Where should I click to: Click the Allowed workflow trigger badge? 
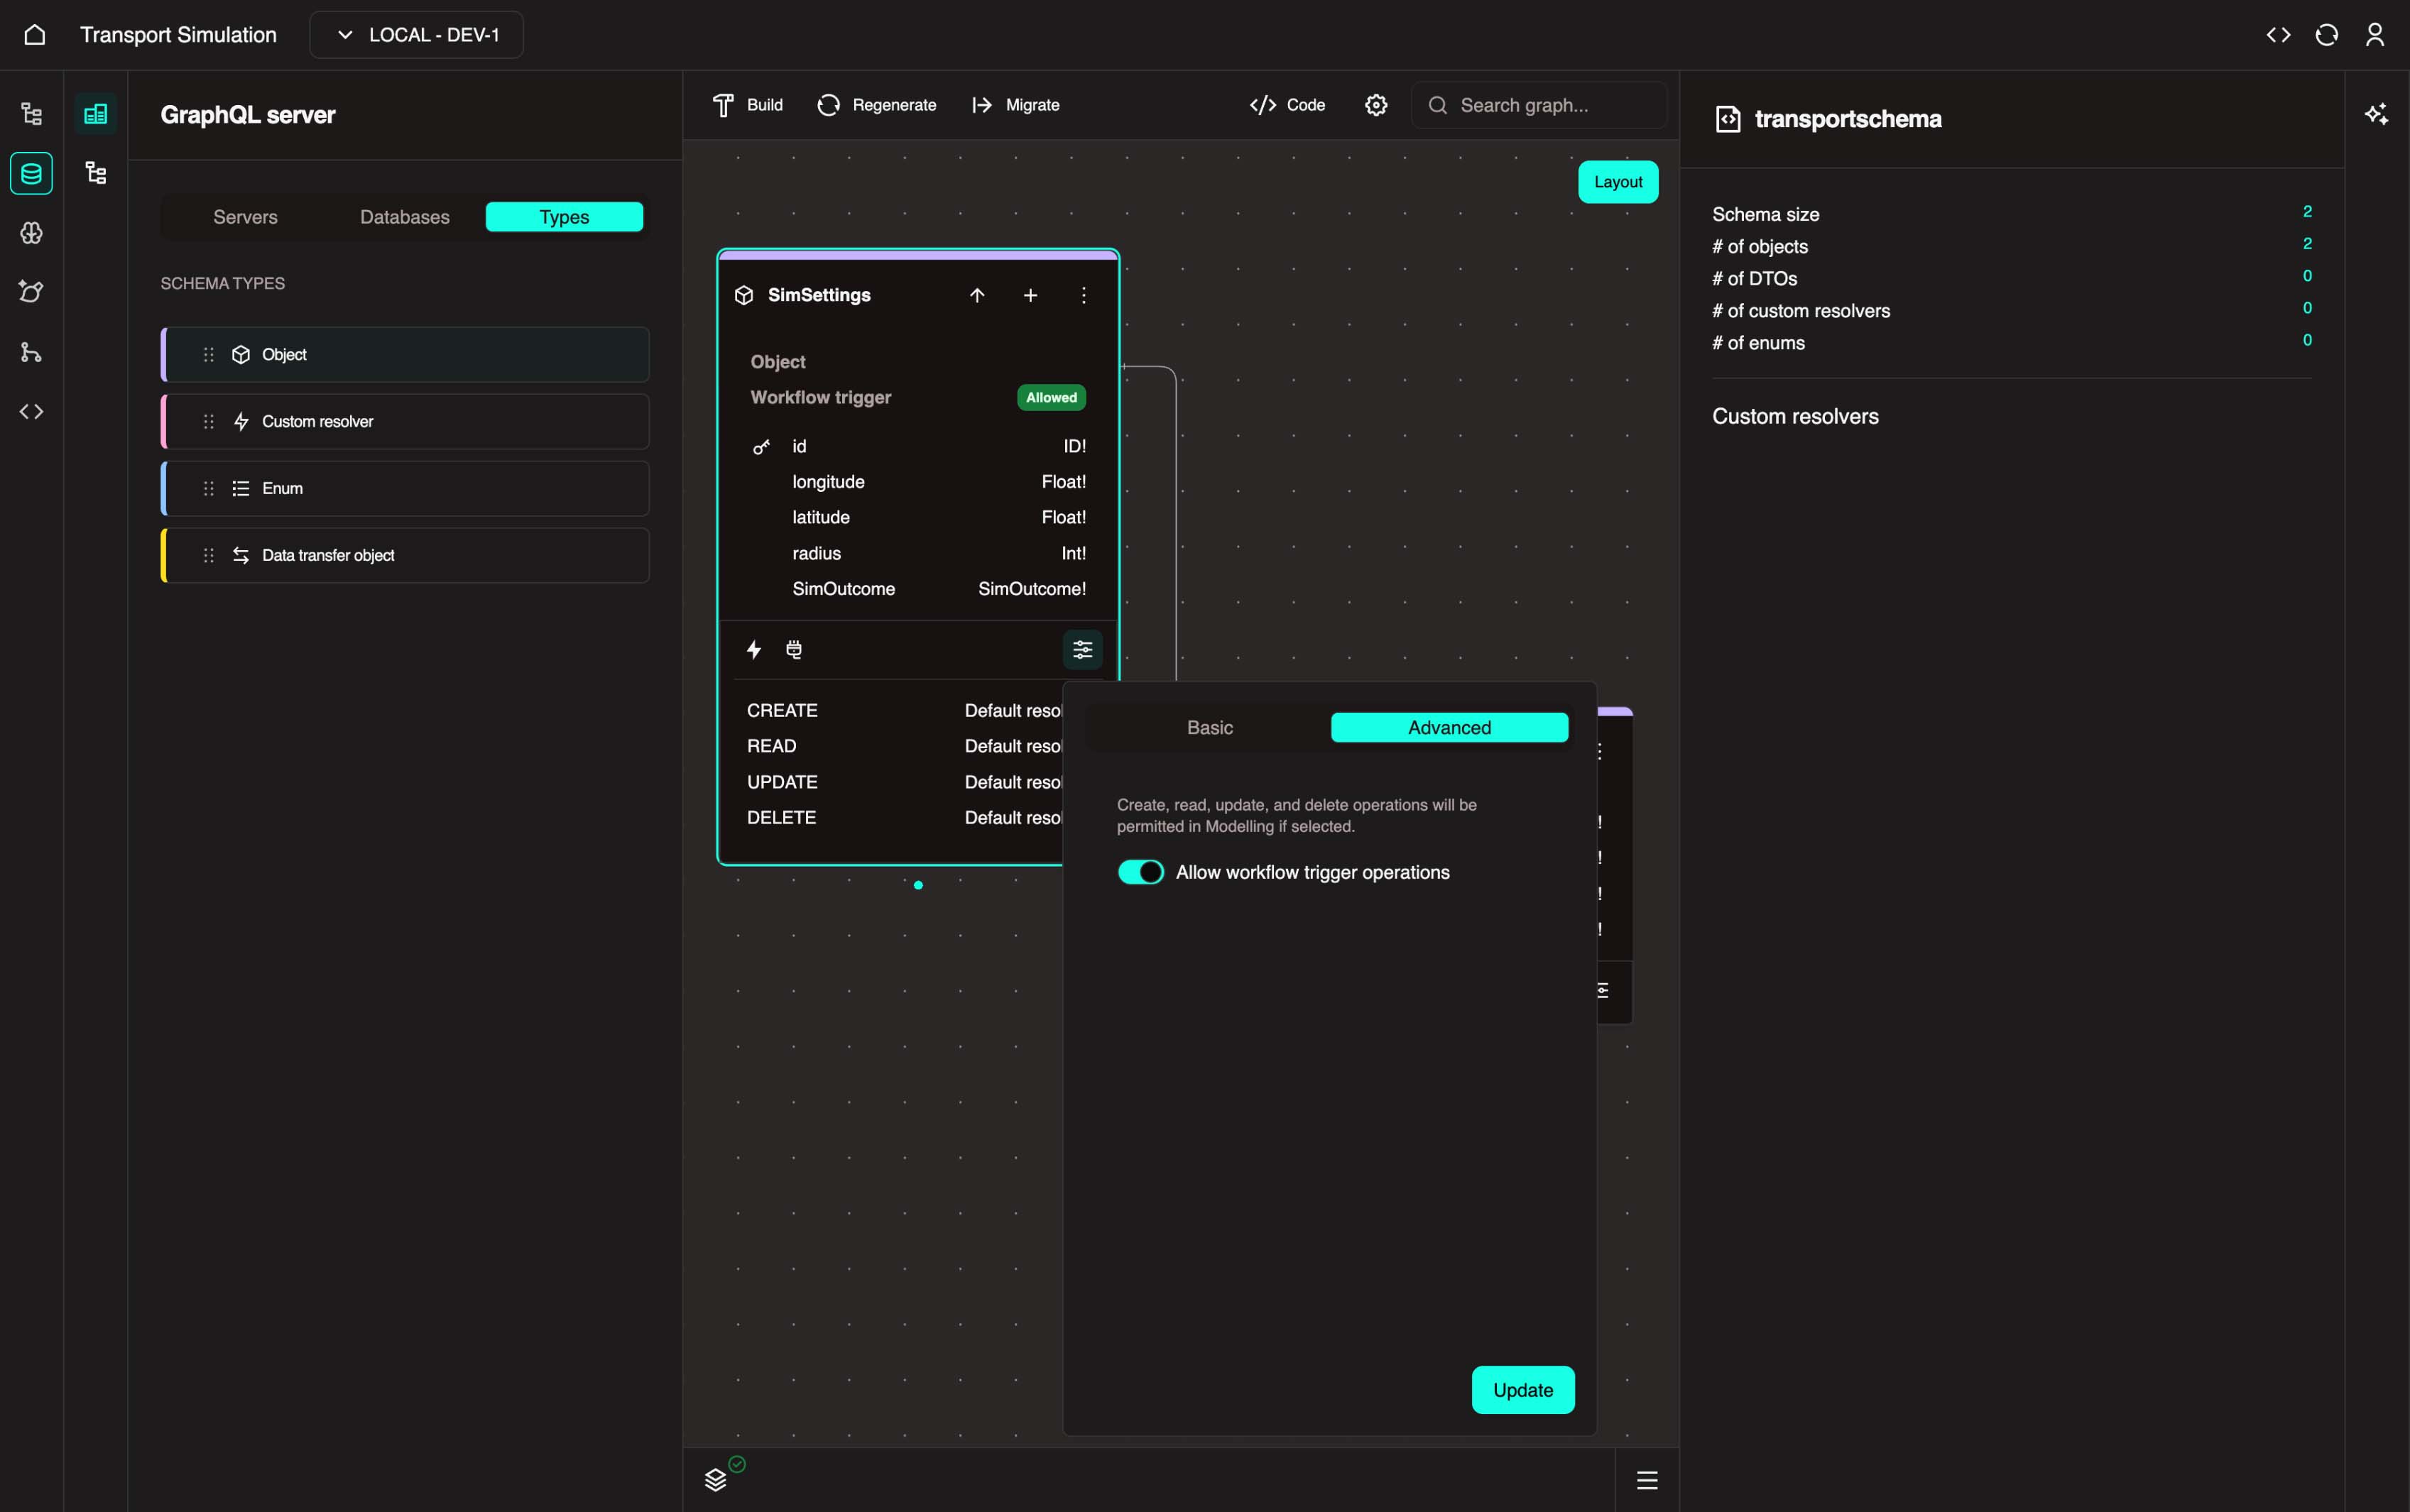point(1051,397)
